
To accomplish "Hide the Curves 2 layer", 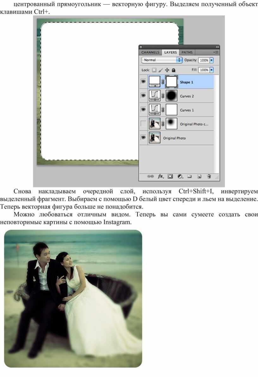I will coord(143,95).
